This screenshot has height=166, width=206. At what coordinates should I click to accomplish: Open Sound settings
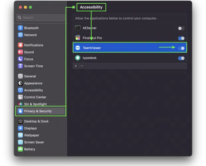[x=41, y=52]
